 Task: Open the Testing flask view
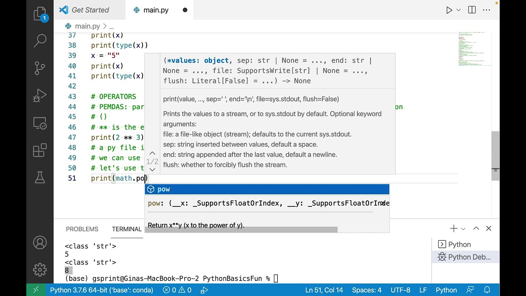pyautogui.click(x=40, y=177)
